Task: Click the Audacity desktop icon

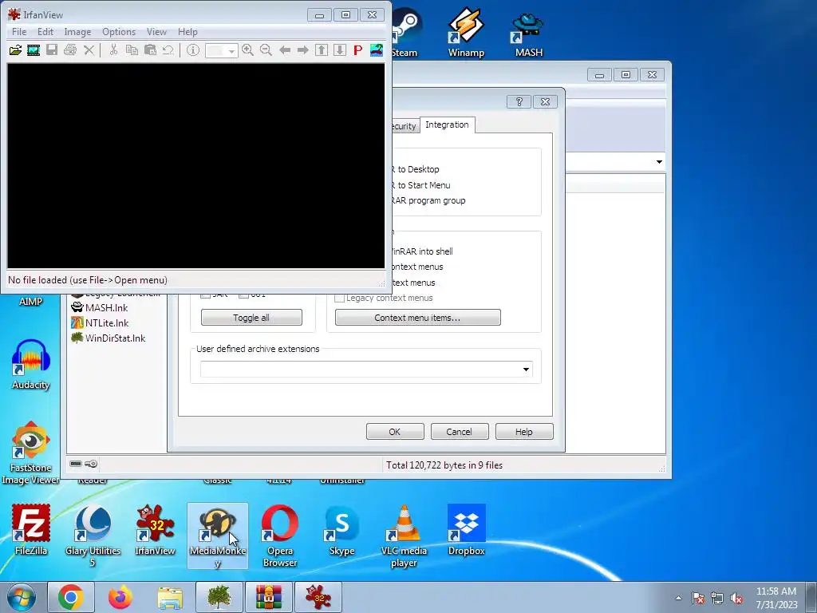Action: (x=31, y=364)
